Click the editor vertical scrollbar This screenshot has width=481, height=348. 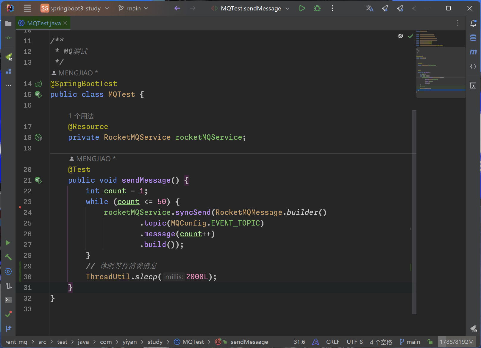click(414, 212)
